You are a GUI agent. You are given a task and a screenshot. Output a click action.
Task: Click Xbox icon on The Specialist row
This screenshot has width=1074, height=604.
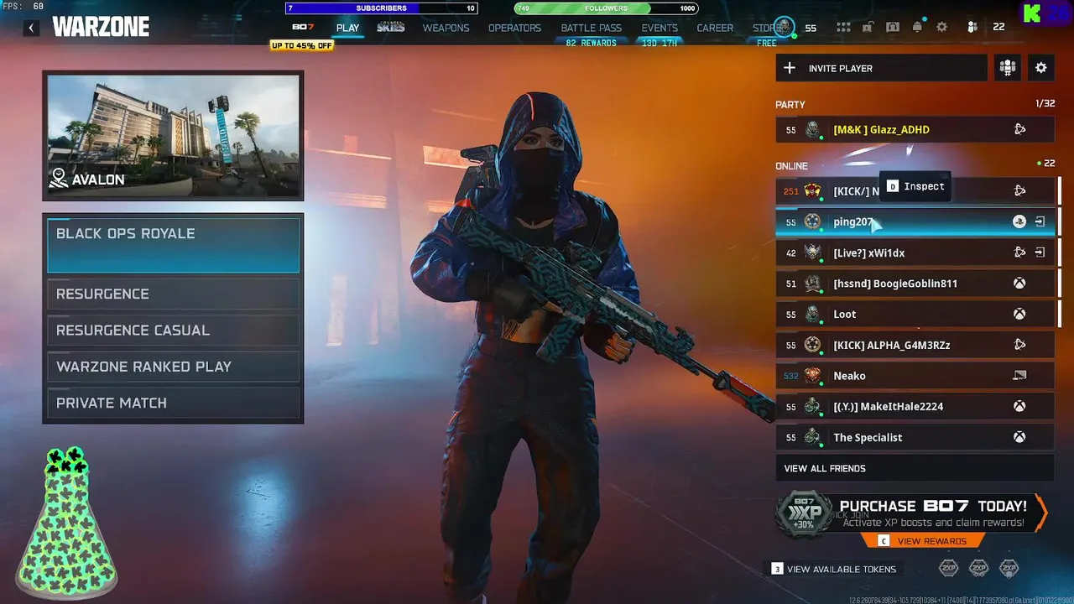pyautogui.click(x=1019, y=437)
